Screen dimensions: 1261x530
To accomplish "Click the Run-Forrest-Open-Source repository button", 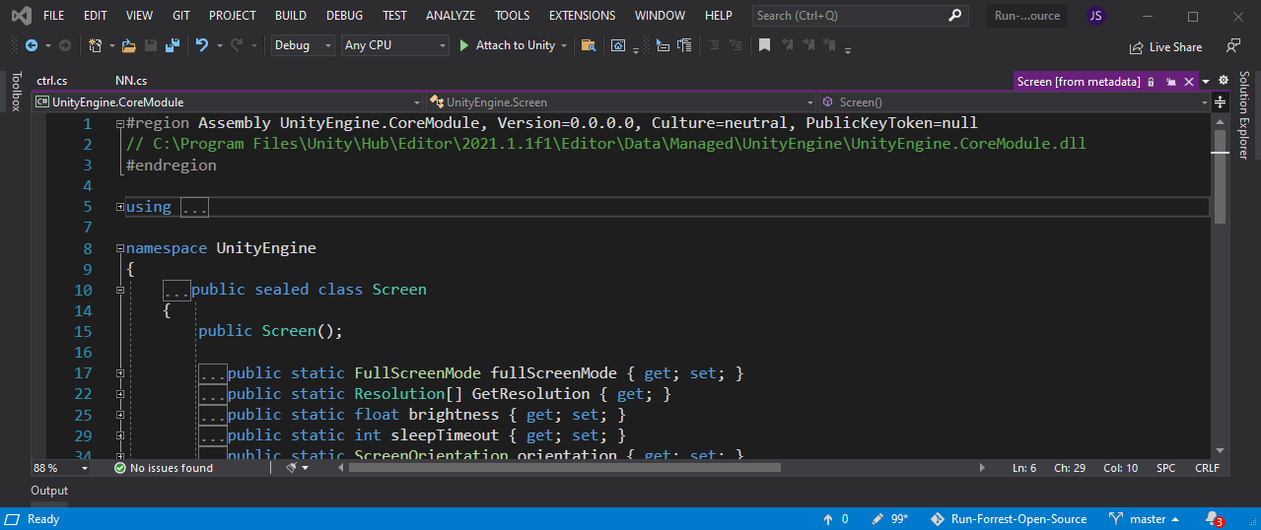I will point(1010,519).
